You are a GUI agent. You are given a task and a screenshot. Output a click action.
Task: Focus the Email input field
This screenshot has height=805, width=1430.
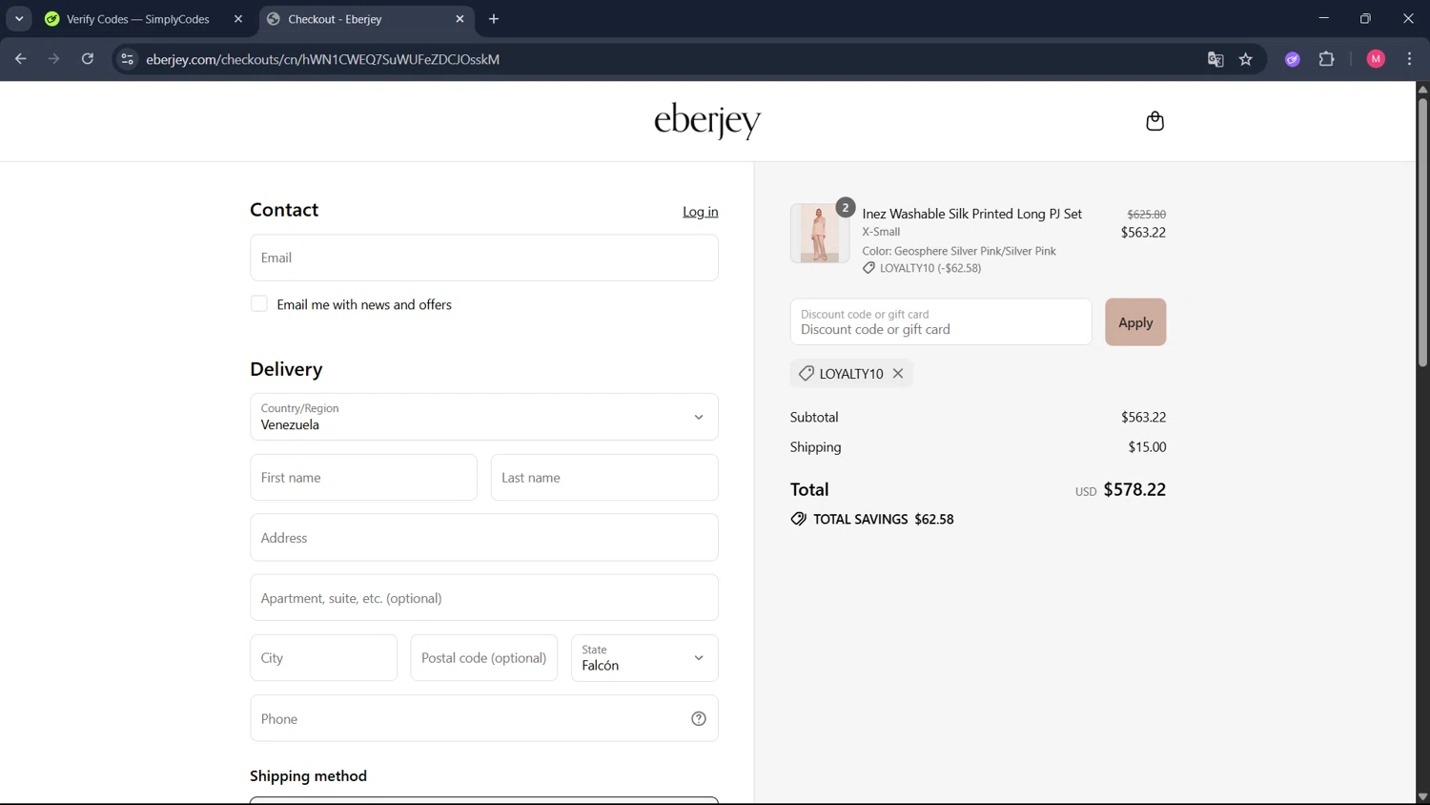tap(484, 258)
